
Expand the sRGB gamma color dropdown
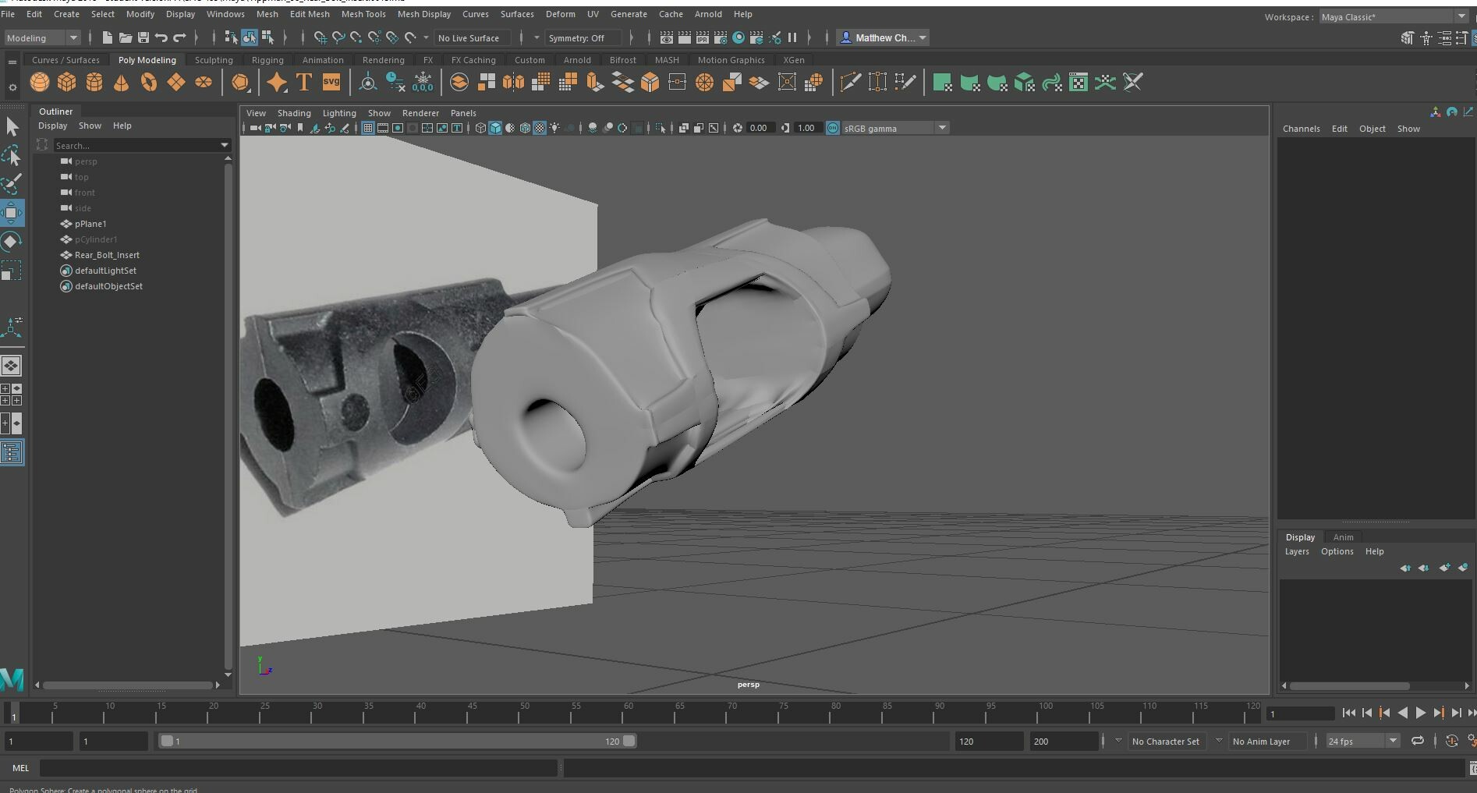(942, 128)
